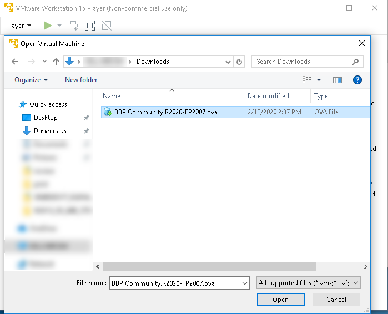Click the Cancel button
388x314 pixels.
(x=336, y=300)
